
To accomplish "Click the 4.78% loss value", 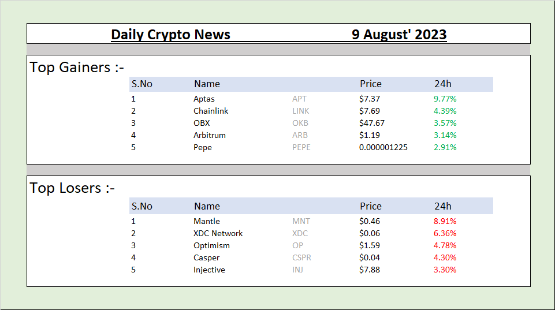I will [445, 245].
